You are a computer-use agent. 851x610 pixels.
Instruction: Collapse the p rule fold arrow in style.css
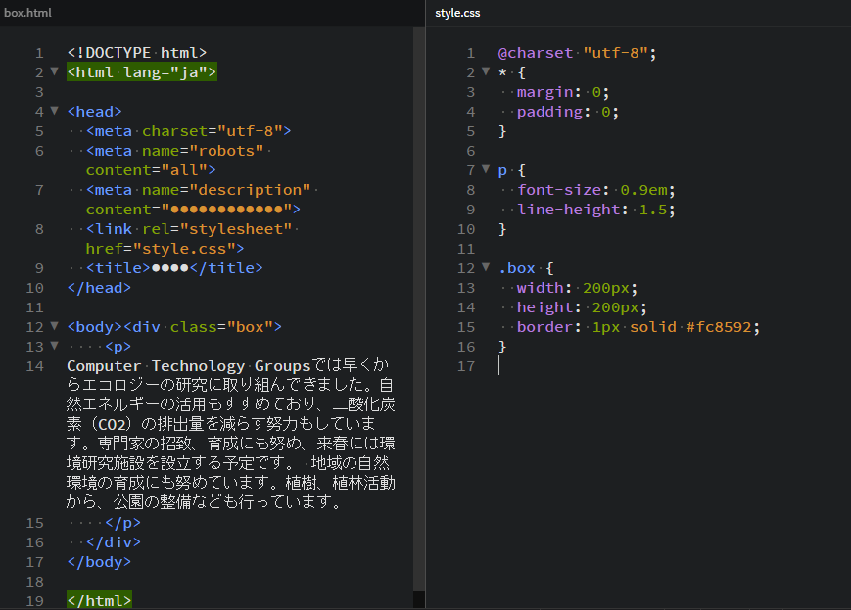click(x=486, y=169)
